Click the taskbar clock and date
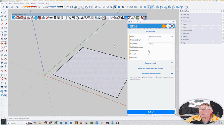This screenshot has width=224, height=125. click(217, 123)
